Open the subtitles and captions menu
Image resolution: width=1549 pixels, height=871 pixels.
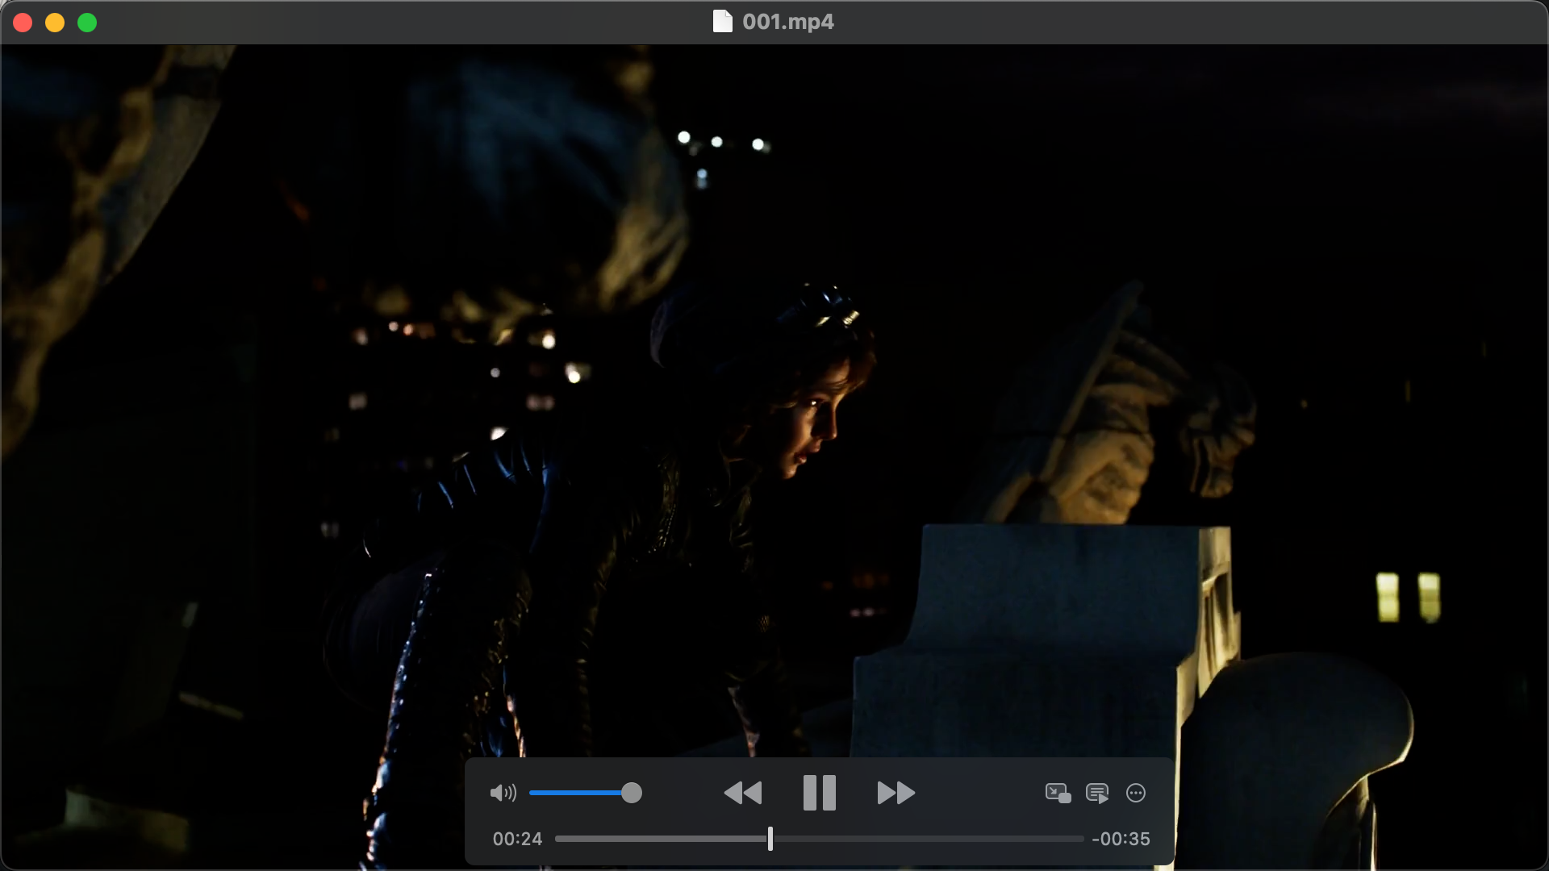tap(1097, 793)
